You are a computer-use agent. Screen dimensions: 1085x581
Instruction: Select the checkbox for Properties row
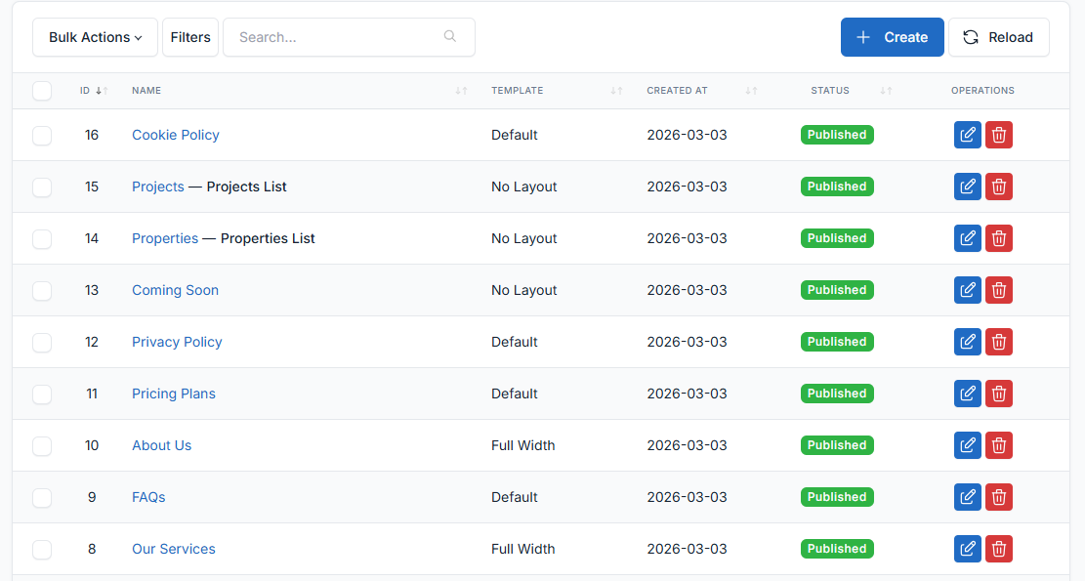coord(42,238)
